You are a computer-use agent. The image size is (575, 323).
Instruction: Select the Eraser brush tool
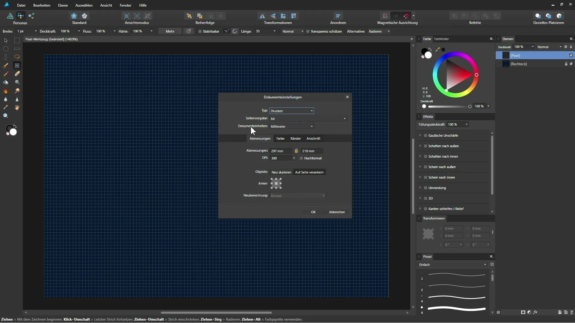point(17,74)
